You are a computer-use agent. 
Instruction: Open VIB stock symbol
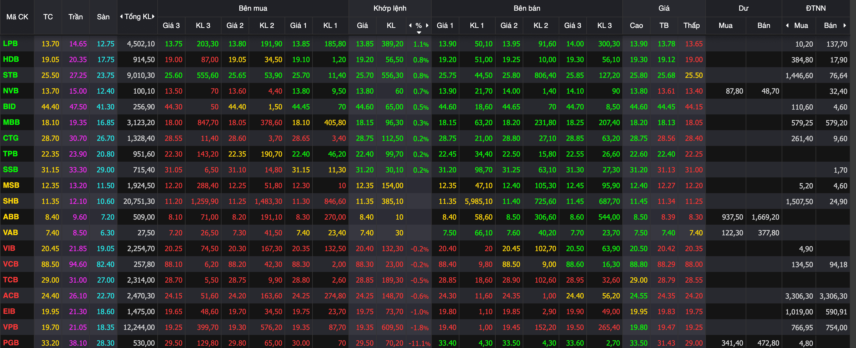(x=9, y=248)
